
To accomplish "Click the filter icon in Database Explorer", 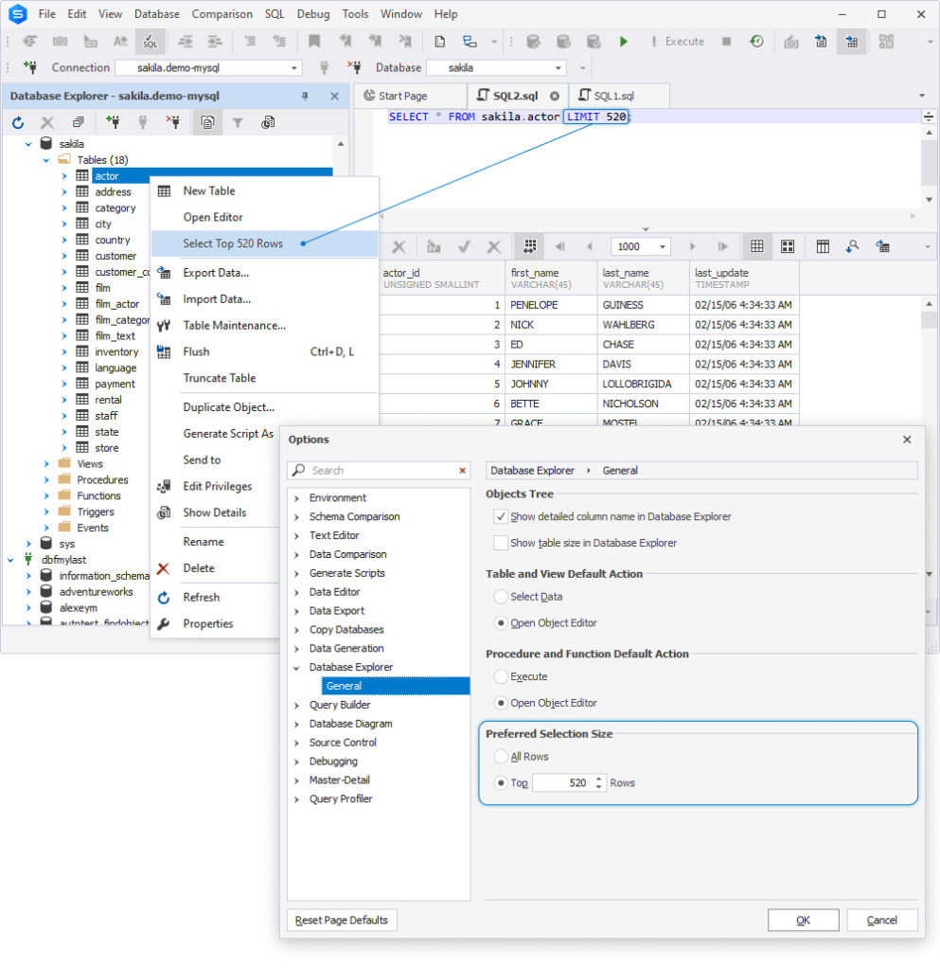I will (x=238, y=122).
